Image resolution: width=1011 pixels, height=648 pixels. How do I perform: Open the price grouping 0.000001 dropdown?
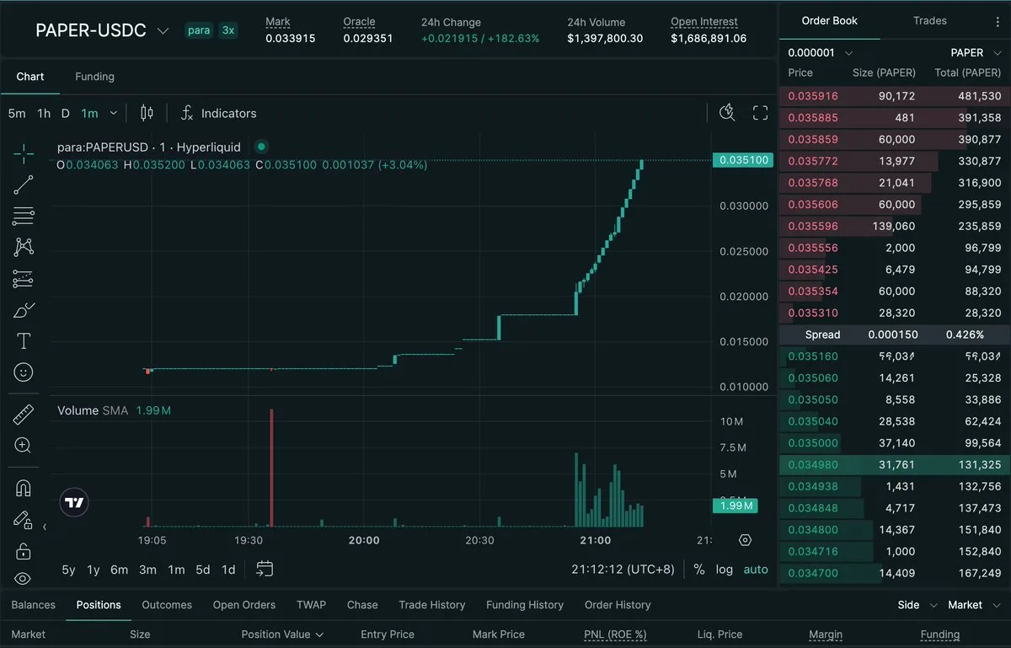tap(819, 52)
